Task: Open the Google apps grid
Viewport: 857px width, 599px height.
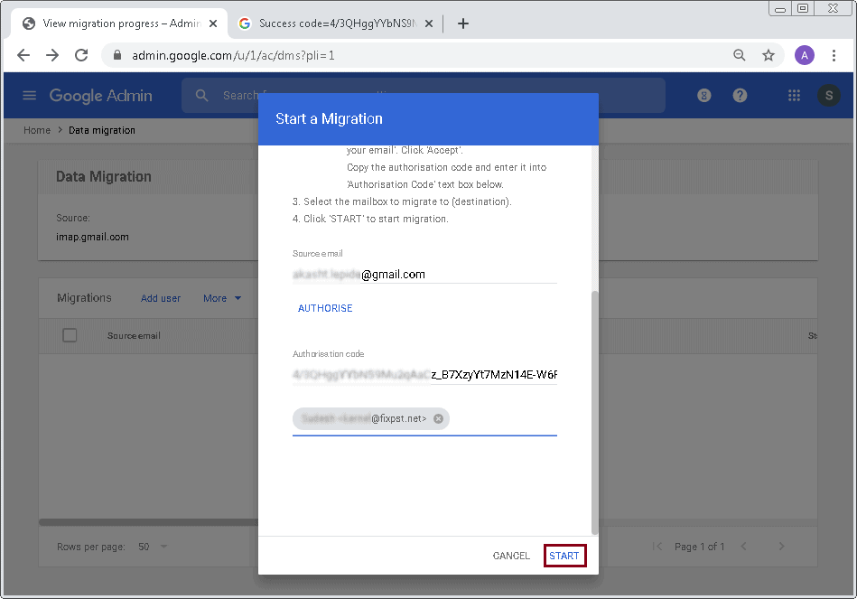Action: (794, 96)
